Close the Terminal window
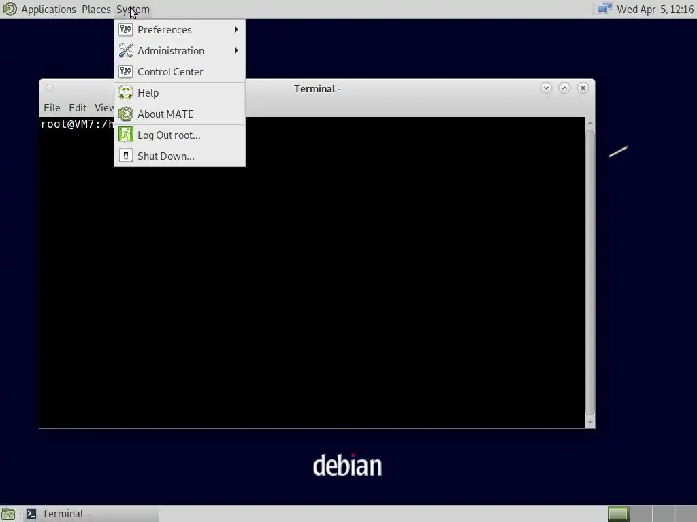697x522 pixels. click(583, 88)
